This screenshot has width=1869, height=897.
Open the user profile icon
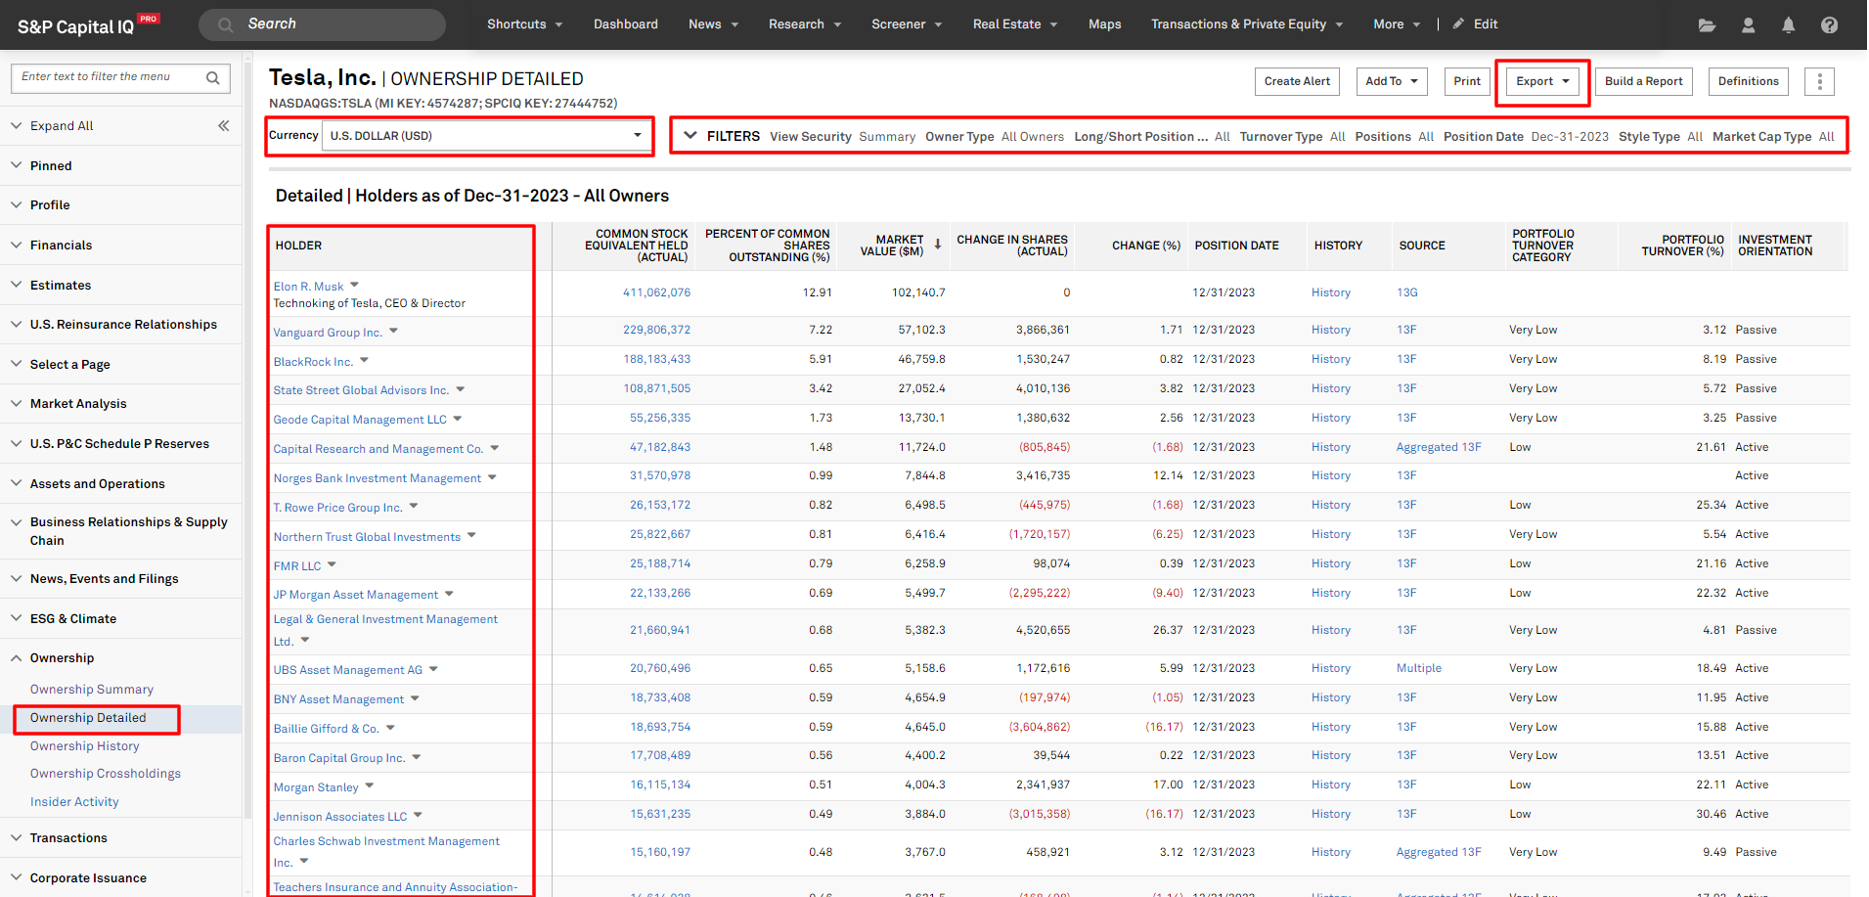coord(1748,25)
